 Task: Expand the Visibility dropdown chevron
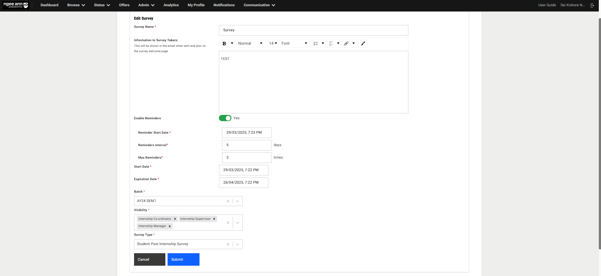(237, 223)
